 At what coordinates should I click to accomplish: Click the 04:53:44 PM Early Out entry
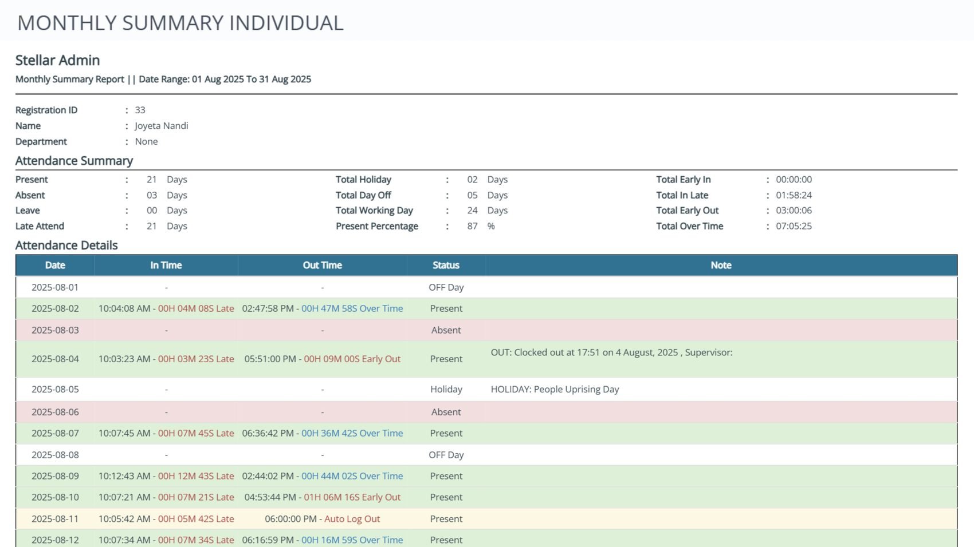click(323, 497)
